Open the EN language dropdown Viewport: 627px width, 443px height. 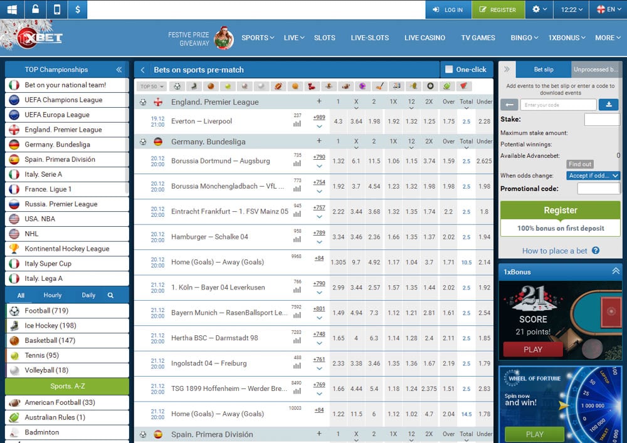coord(608,9)
